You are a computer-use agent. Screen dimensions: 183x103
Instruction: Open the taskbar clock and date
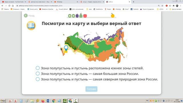coord(177,101)
